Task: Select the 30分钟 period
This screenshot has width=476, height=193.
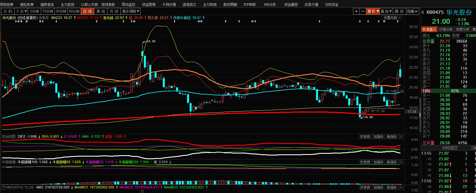Action: (x=61, y=11)
